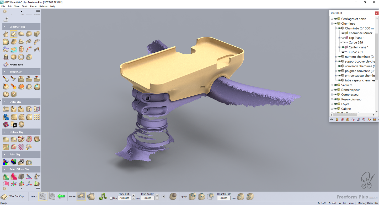Collapse the Cheminee tree node
This screenshot has width=379, height=205.
coord(332,24)
